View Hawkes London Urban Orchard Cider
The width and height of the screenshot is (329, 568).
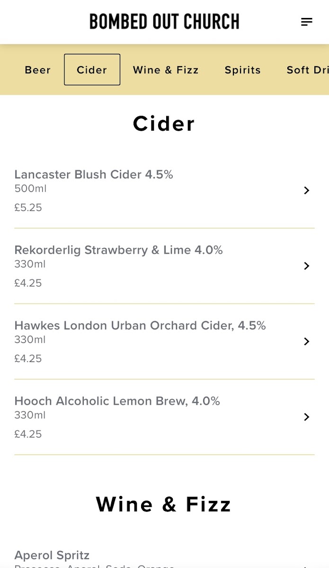pyautogui.click(x=140, y=326)
